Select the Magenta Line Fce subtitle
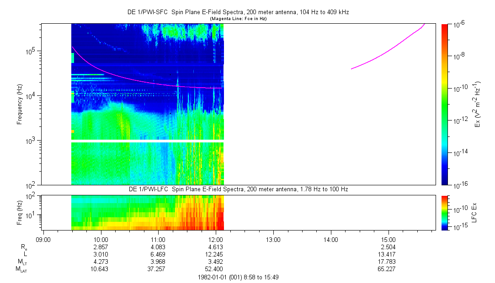495x283 pixels. pos(238,19)
